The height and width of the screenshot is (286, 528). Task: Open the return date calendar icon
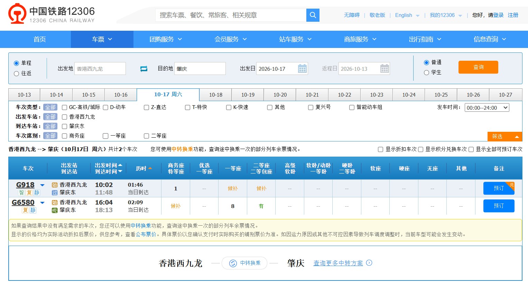coord(385,69)
